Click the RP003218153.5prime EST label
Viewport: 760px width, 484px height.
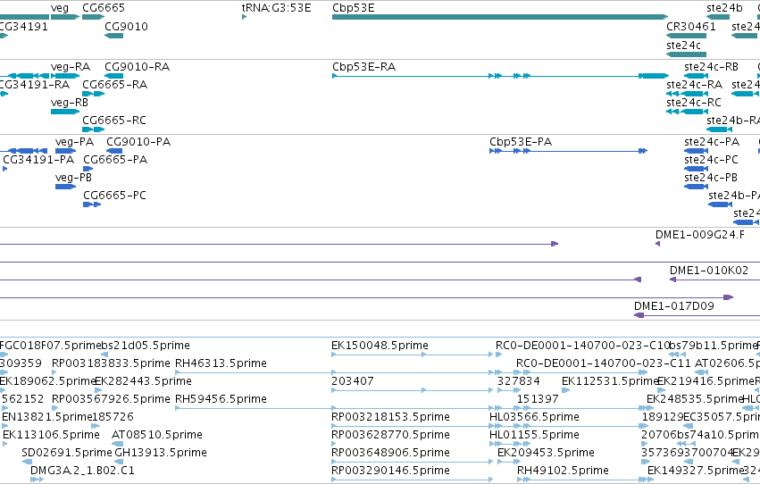[390, 417]
